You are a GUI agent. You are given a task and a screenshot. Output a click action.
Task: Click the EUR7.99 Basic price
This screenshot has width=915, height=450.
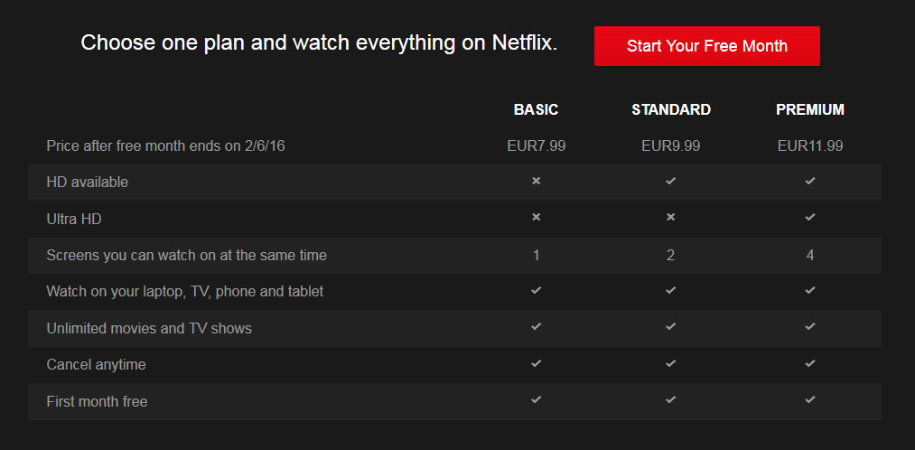(x=536, y=145)
